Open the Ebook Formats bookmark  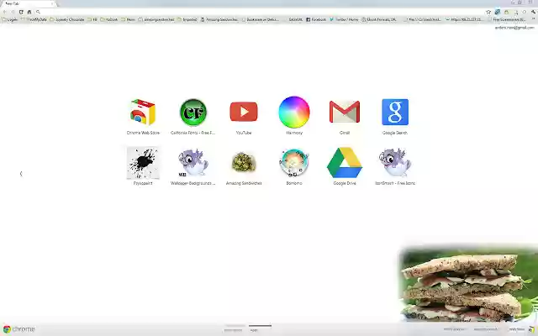point(379,19)
